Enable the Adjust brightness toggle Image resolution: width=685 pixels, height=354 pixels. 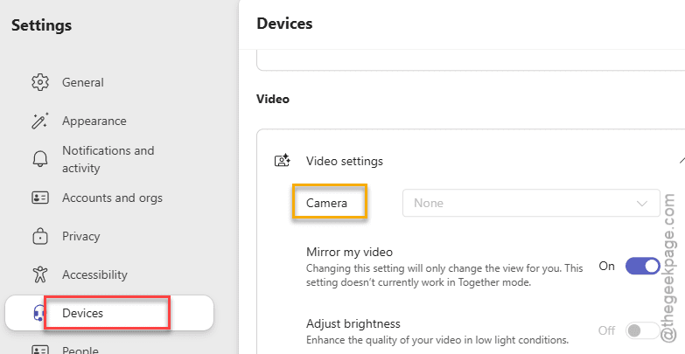pyautogui.click(x=643, y=330)
